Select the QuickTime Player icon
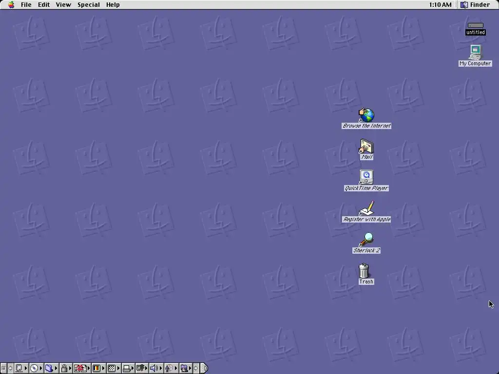This screenshot has width=499, height=374. (x=366, y=177)
